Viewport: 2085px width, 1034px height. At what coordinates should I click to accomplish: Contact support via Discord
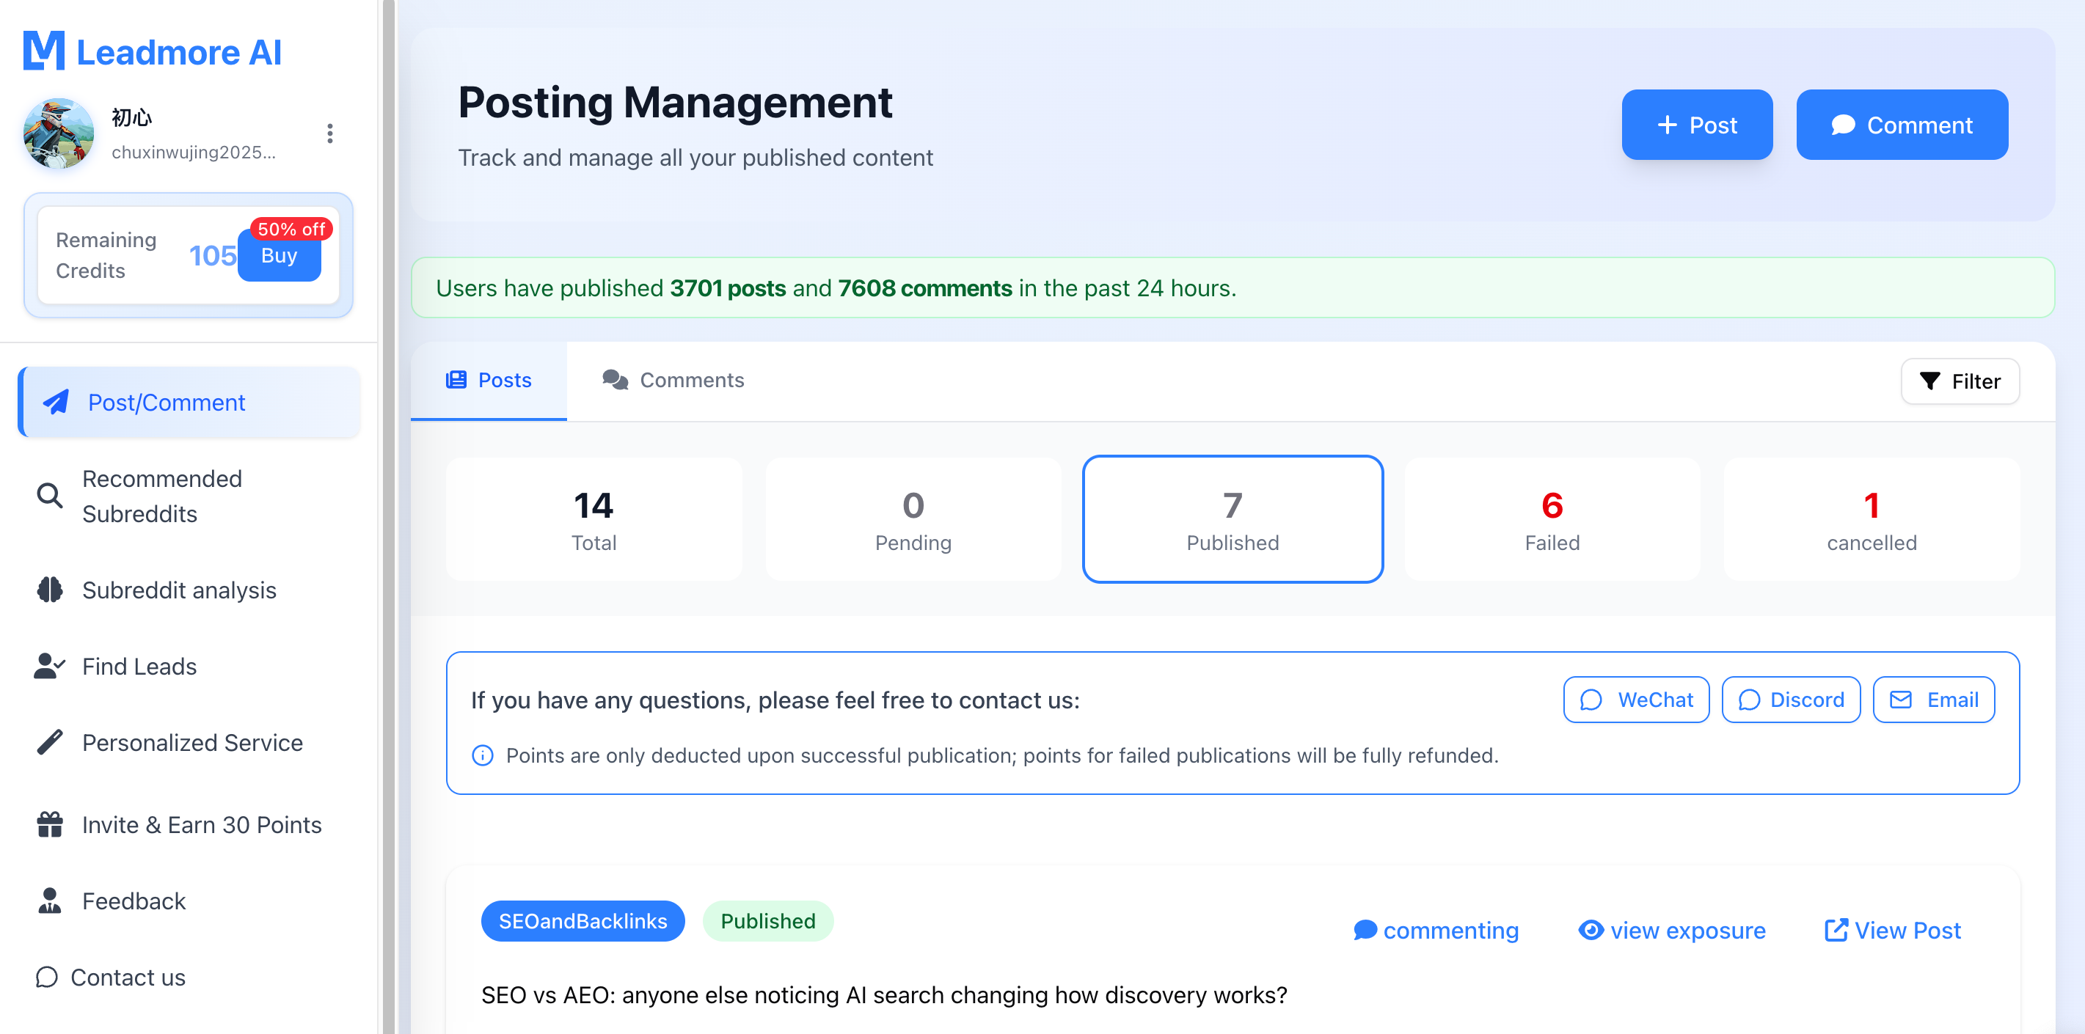[x=1790, y=699]
